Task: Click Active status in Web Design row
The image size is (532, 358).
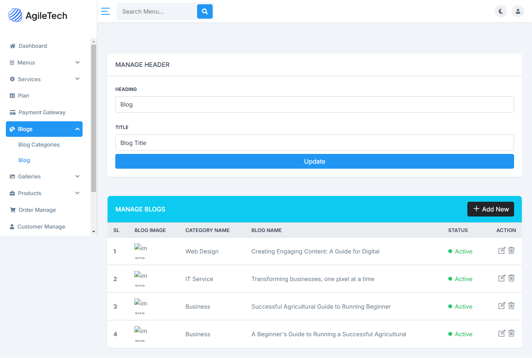Action: coord(460,251)
